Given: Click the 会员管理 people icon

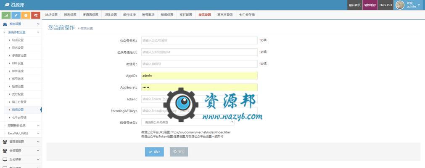Looking at the screenshot, I should pos(5,151).
